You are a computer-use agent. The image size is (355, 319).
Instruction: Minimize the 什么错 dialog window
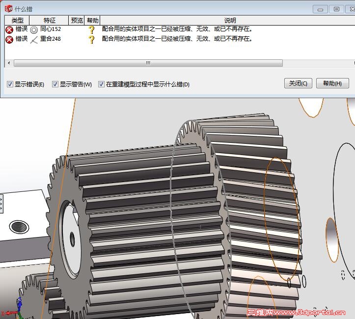click(320, 9)
